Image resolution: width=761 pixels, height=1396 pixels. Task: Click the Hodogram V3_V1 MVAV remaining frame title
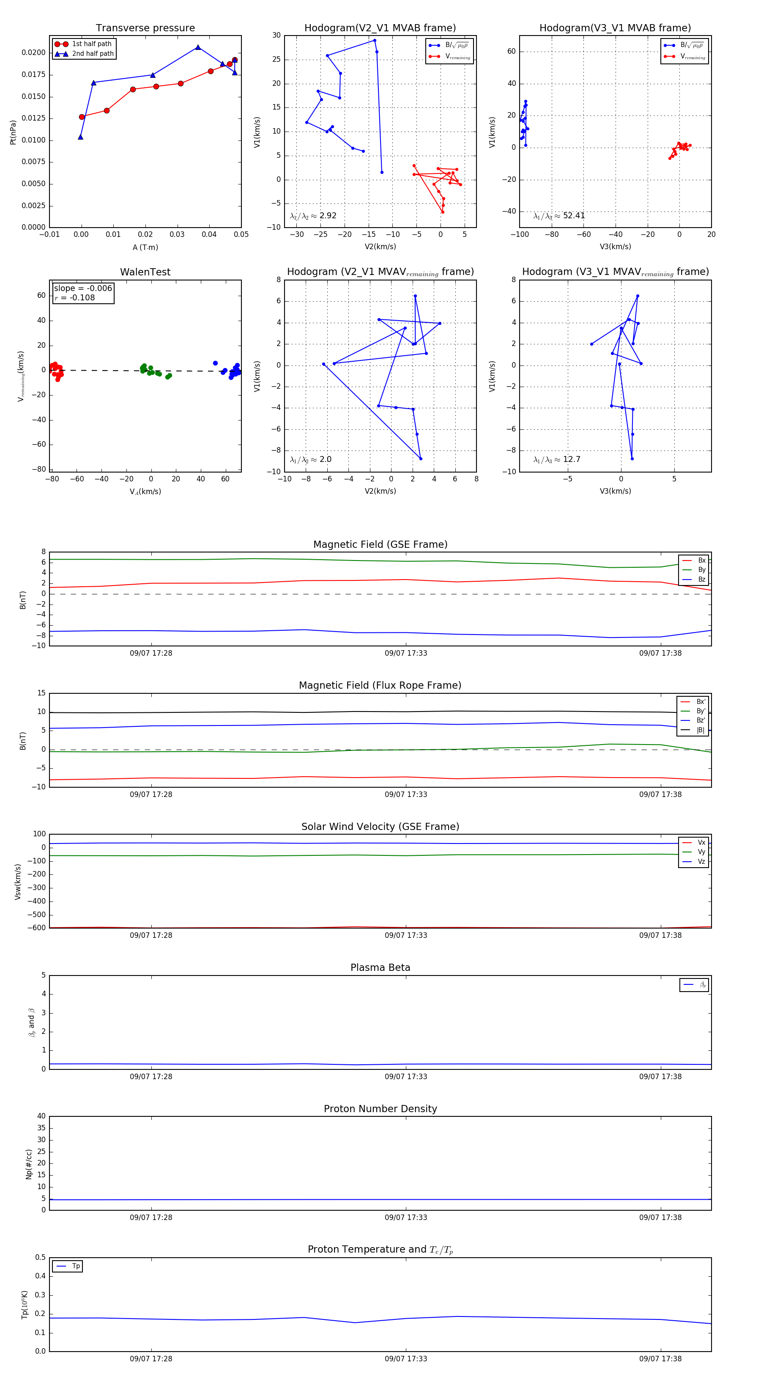[x=615, y=272]
